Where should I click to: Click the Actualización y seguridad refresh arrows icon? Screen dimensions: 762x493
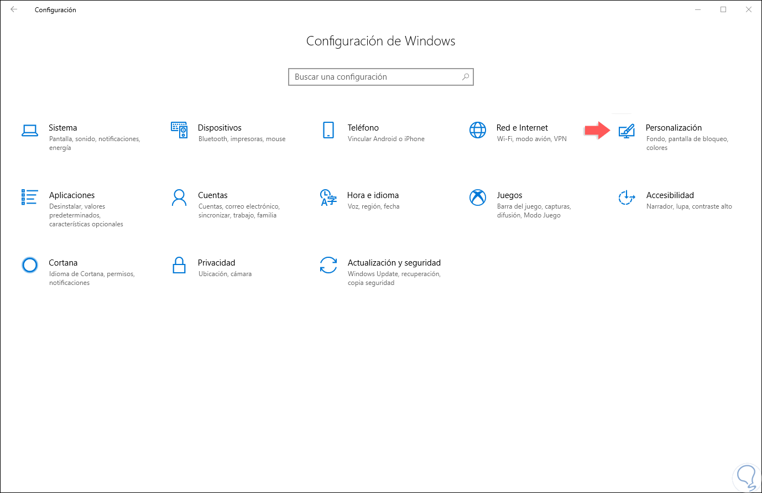tap(328, 265)
